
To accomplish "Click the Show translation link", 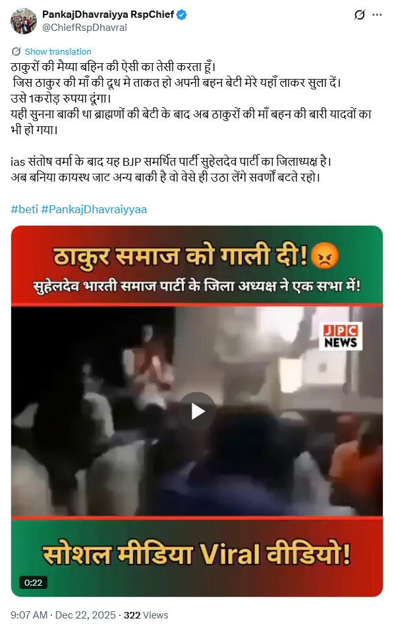I will (x=58, y=52).
